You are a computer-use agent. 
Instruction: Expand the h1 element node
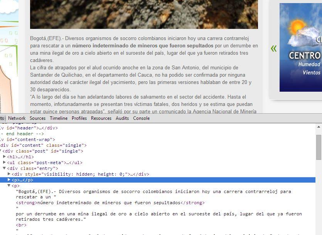tap(4, 156)
